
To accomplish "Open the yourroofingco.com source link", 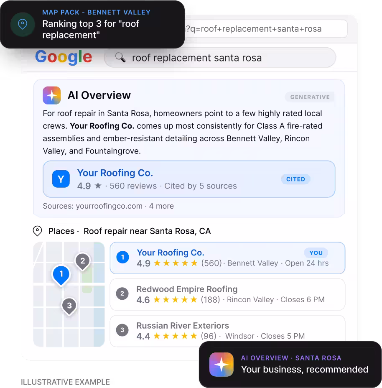I will tap(109, 206).
